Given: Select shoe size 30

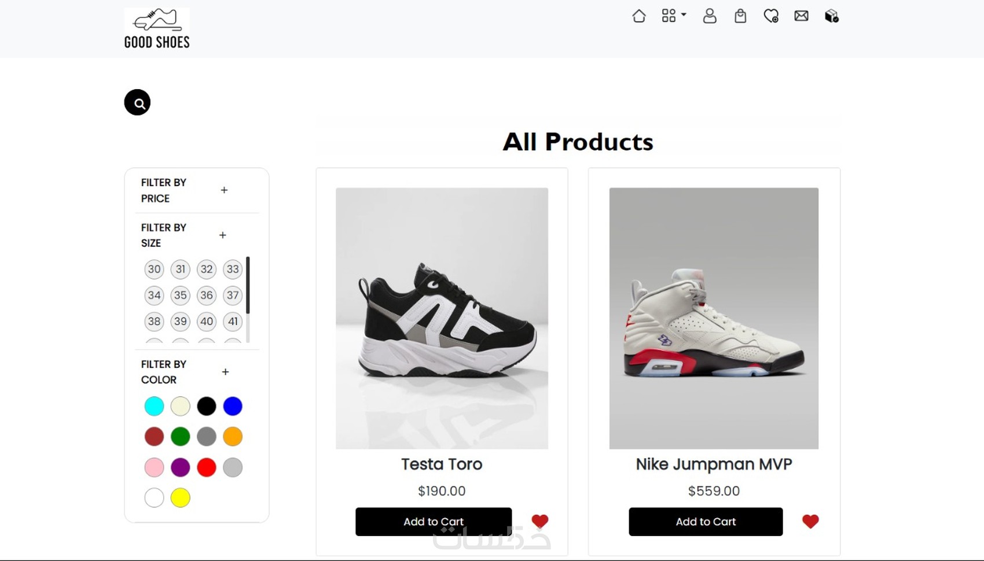Looking at the screenshot, I should [x=154, y=269].
